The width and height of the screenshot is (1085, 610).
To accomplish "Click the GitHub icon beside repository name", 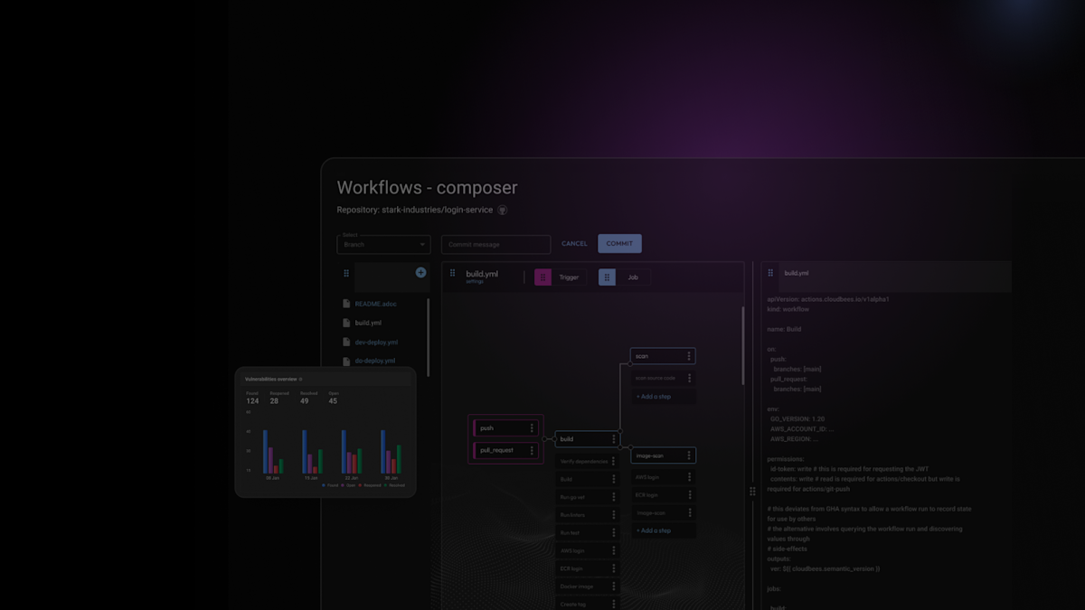I will (x=502, y=210).
